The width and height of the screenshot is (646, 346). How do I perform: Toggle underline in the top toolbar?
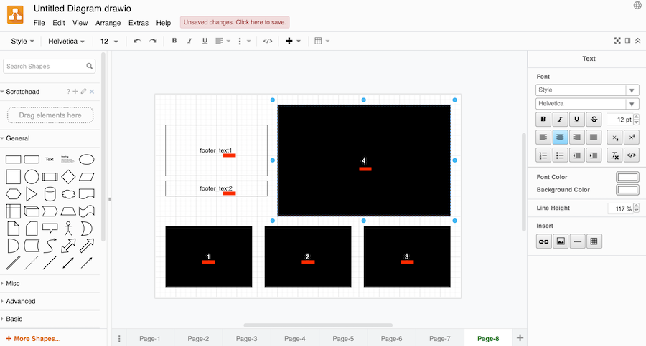[205, 41]
